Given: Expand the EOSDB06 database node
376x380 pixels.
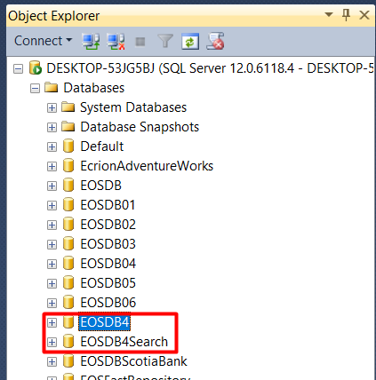Looking at the screenshot, I should coord(52,303).
